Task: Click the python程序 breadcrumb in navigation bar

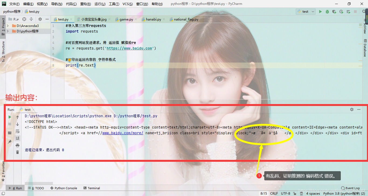Action: click(x=12, y=12)
